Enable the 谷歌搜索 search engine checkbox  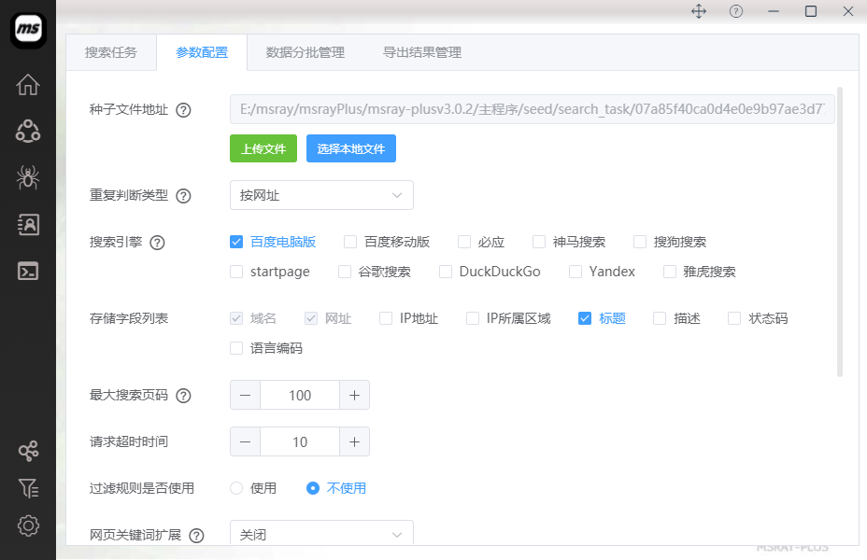click(339, 272)
